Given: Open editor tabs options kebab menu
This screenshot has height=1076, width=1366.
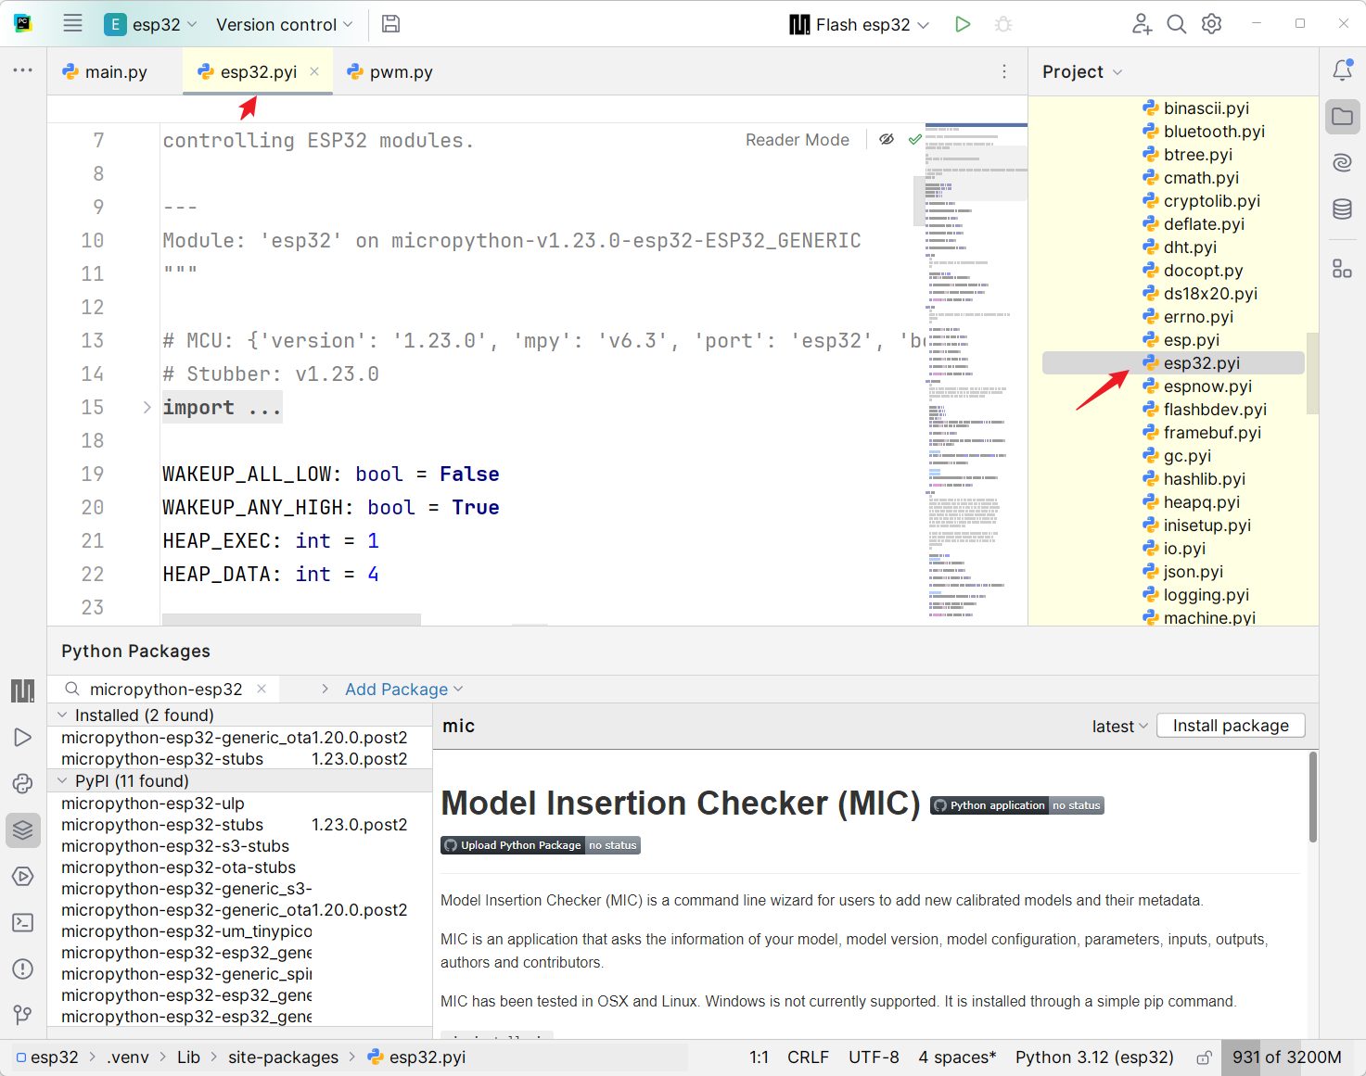Looking at the screenshot, I should click(1004, 71).
